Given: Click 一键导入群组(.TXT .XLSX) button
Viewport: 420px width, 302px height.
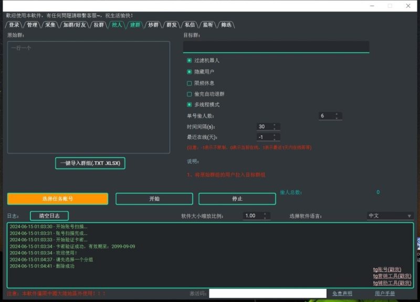Looking at the screenshot, I should [90, 163].
